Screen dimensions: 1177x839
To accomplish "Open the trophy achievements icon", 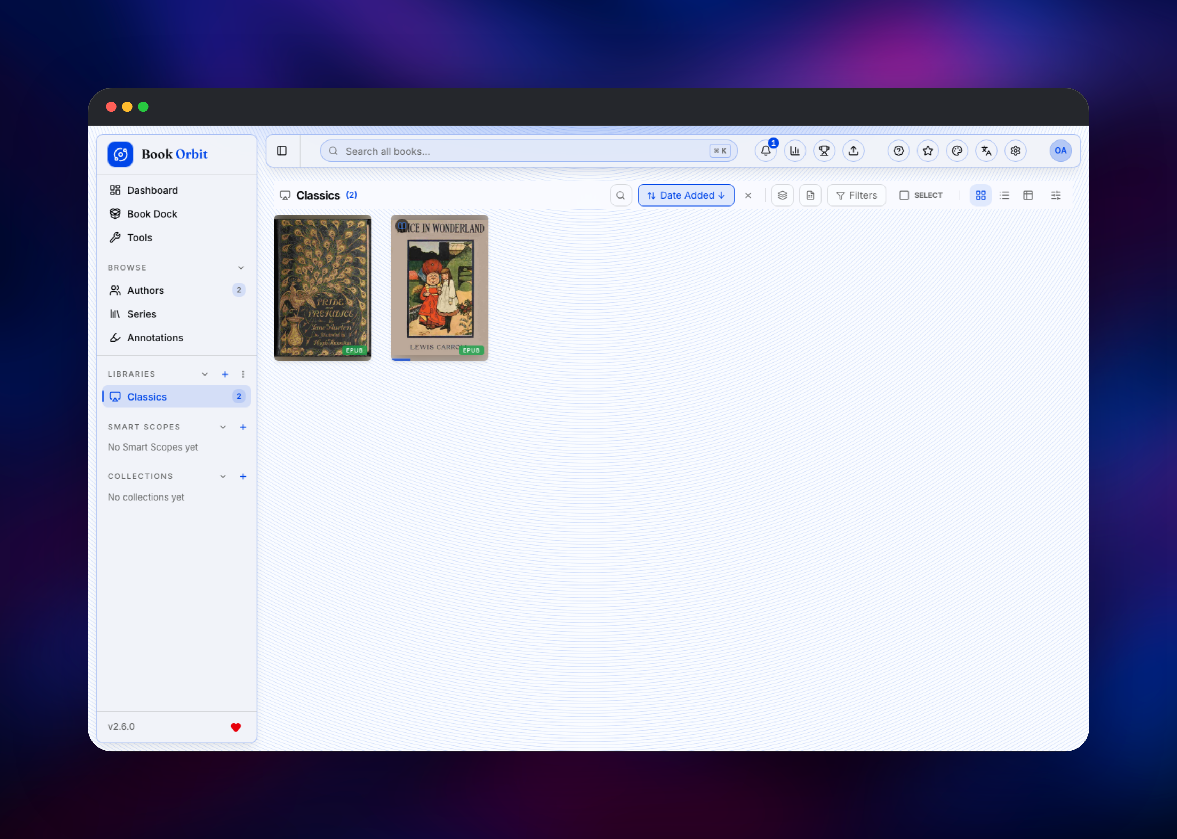I will (x=824, y=151).
